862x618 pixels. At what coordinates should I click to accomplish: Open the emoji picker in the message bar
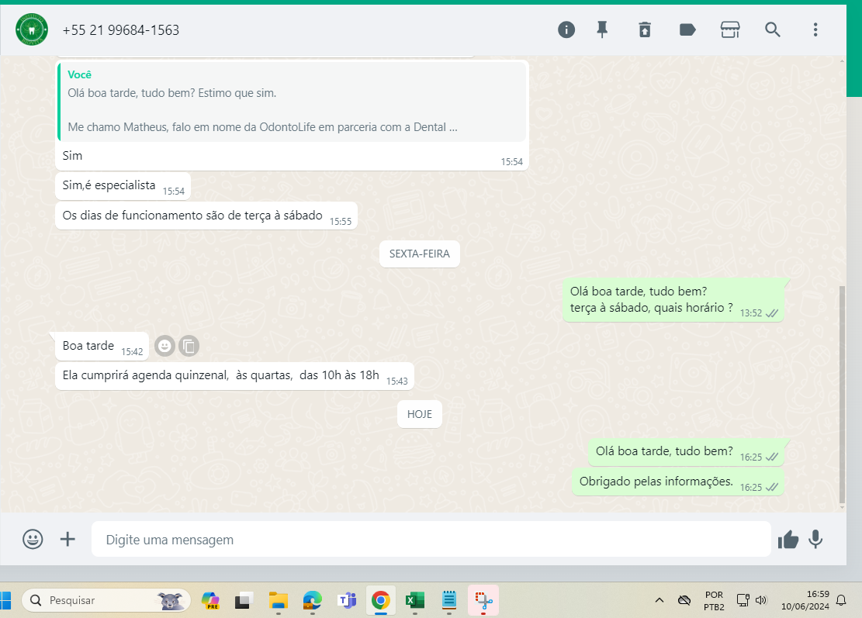coord(33,539)
